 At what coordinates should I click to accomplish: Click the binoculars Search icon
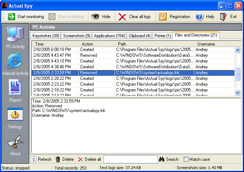point(162,159)
